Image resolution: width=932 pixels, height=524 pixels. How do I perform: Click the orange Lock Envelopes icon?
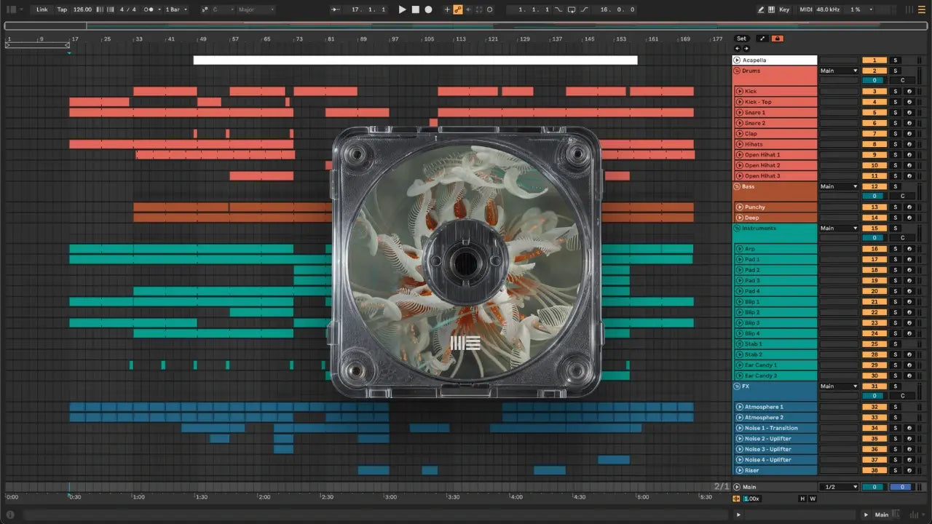(x=778, y=39)
